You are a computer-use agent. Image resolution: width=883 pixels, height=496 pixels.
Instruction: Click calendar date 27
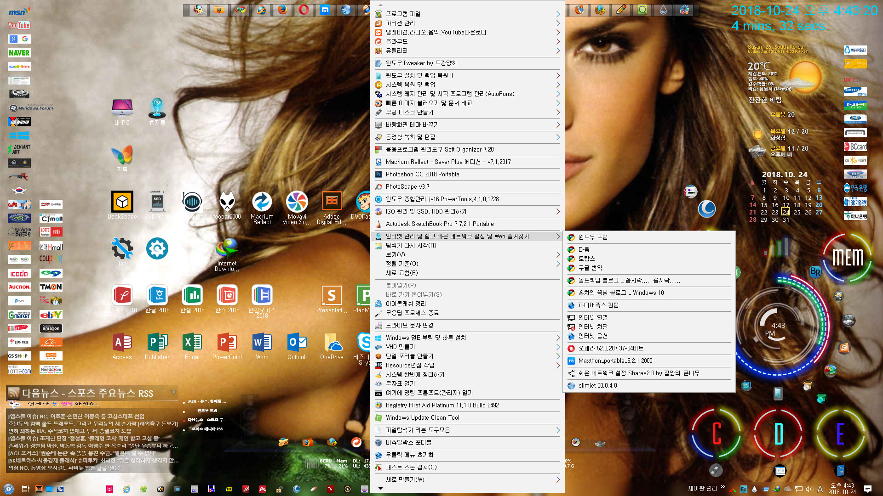pyautogui.click(x=819, y=212)
